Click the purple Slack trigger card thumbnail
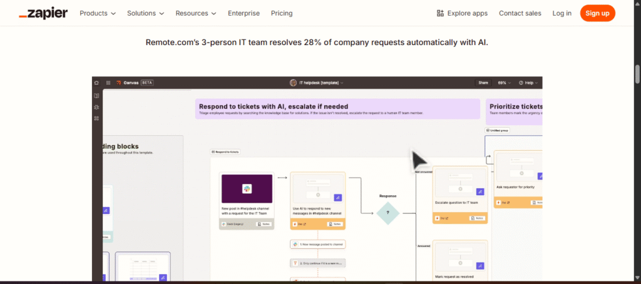This screenshot has width=641, height=284. (x=247, y=189)
